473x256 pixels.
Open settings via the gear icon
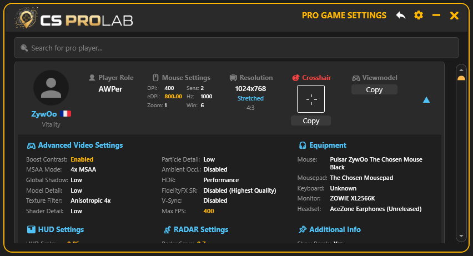click(419, 16)
